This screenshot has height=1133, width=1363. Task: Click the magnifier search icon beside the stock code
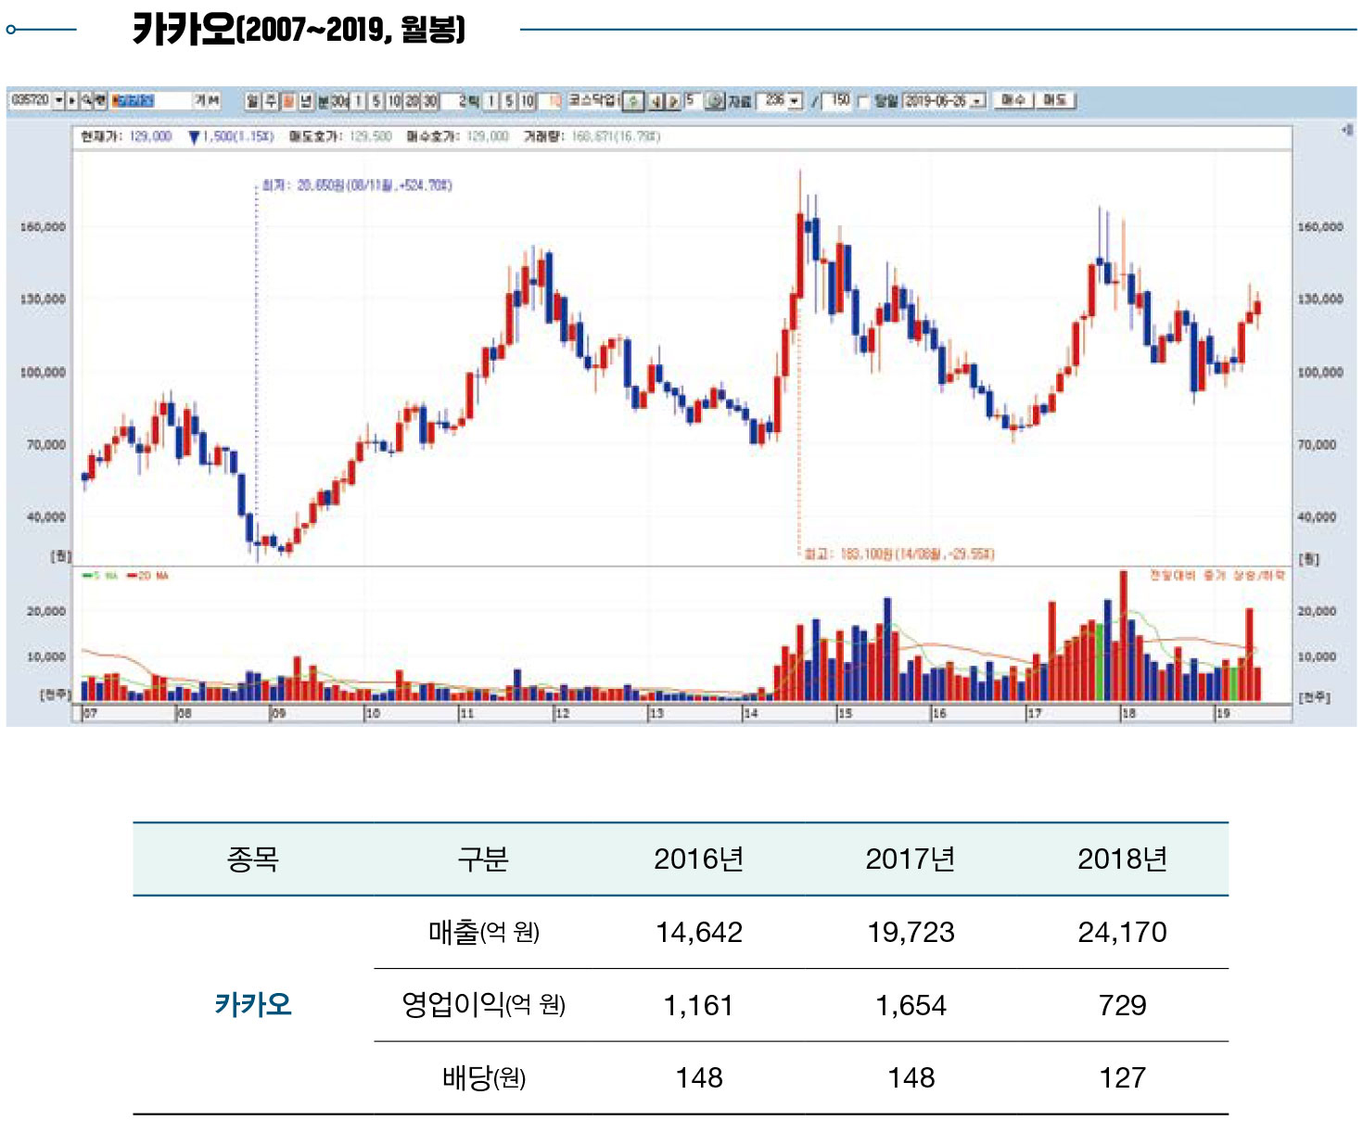pyautogui.click(x=86, y=100)
